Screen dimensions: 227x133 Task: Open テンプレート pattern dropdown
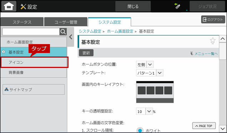click(150, 73)
